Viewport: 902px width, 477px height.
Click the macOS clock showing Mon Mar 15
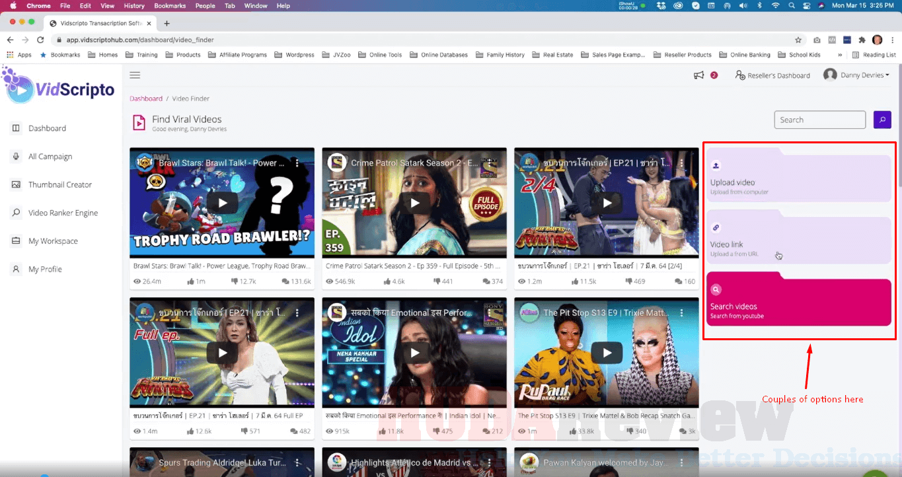(861, 6)
